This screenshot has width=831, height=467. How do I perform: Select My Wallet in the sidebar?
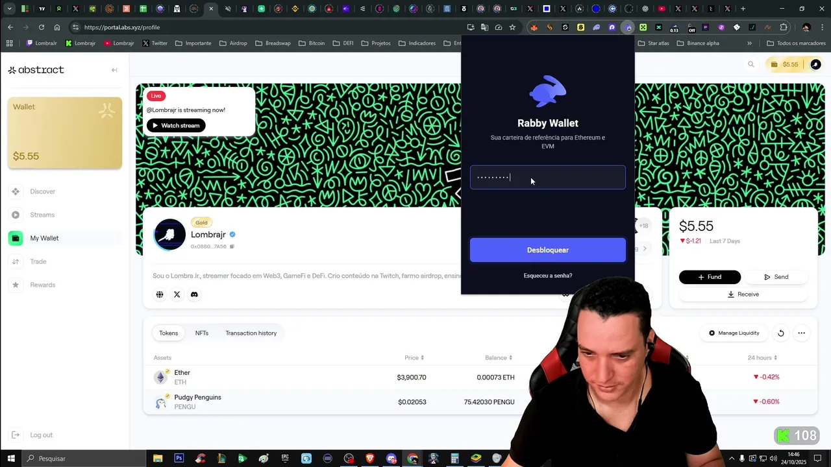click(x=44, y=238)
